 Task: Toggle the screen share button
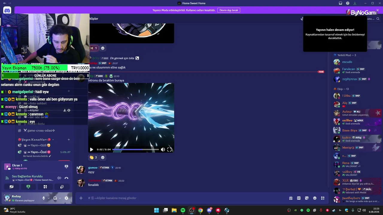[28, 187]
